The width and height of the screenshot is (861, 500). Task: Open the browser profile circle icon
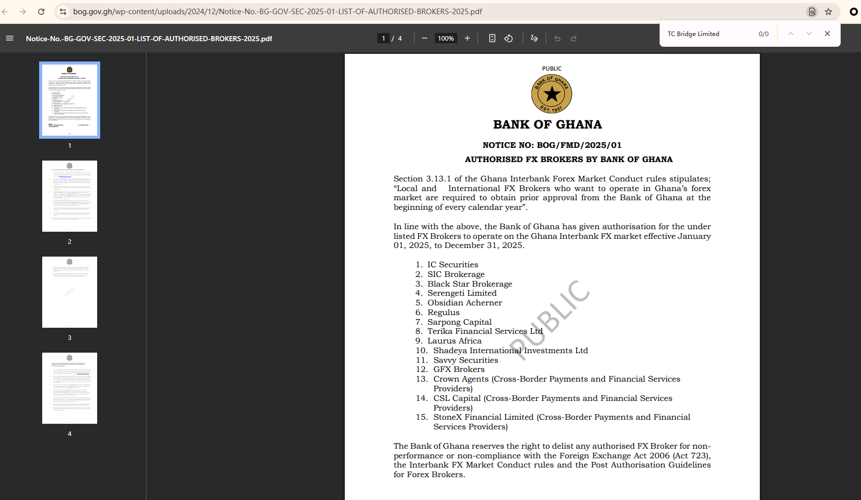click(x=854, y=12)
